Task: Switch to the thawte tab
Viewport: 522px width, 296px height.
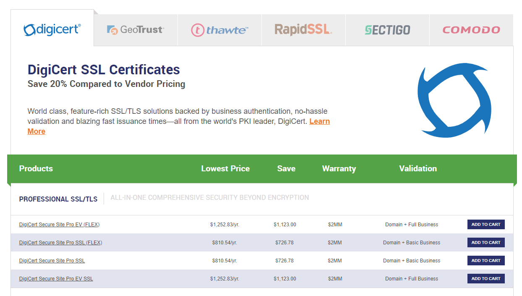Action: coord(219,30)
